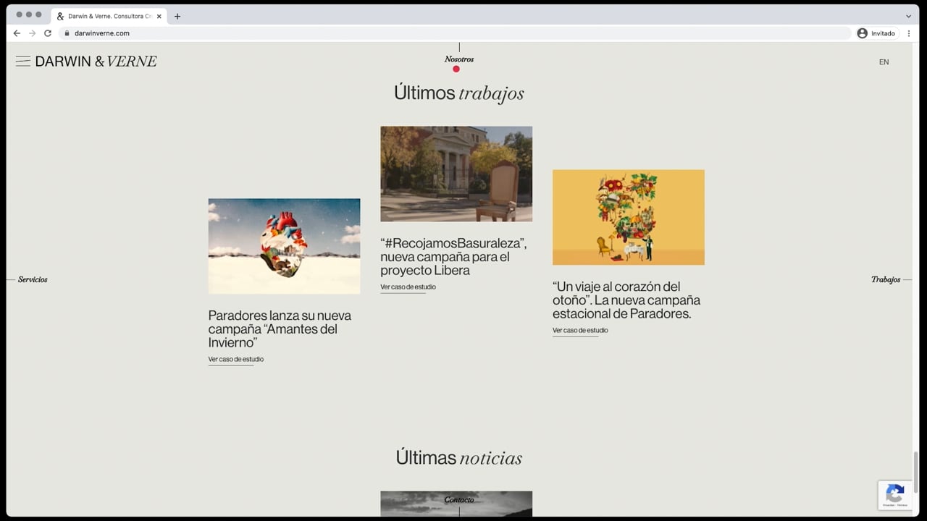The height and width of the screenshot is (521, 927).
Task: Click the page vertical scrollbar
Action: click(x=915, y=472)
